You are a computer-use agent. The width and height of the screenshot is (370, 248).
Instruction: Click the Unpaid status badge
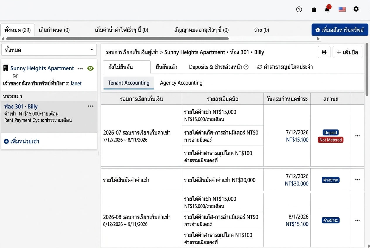pos(330,132)
